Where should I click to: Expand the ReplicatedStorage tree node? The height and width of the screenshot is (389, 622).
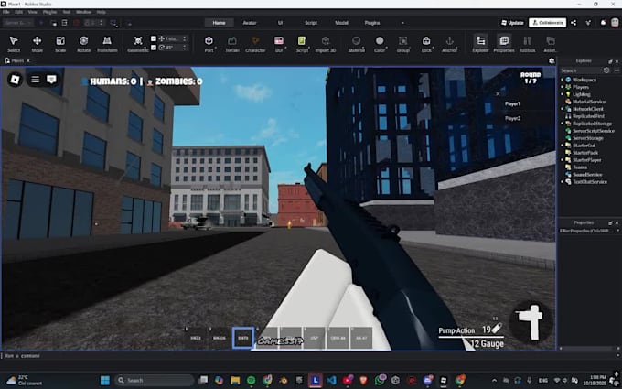coord(563,124)
